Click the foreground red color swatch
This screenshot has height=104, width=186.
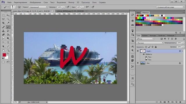[x=4, y=55]
